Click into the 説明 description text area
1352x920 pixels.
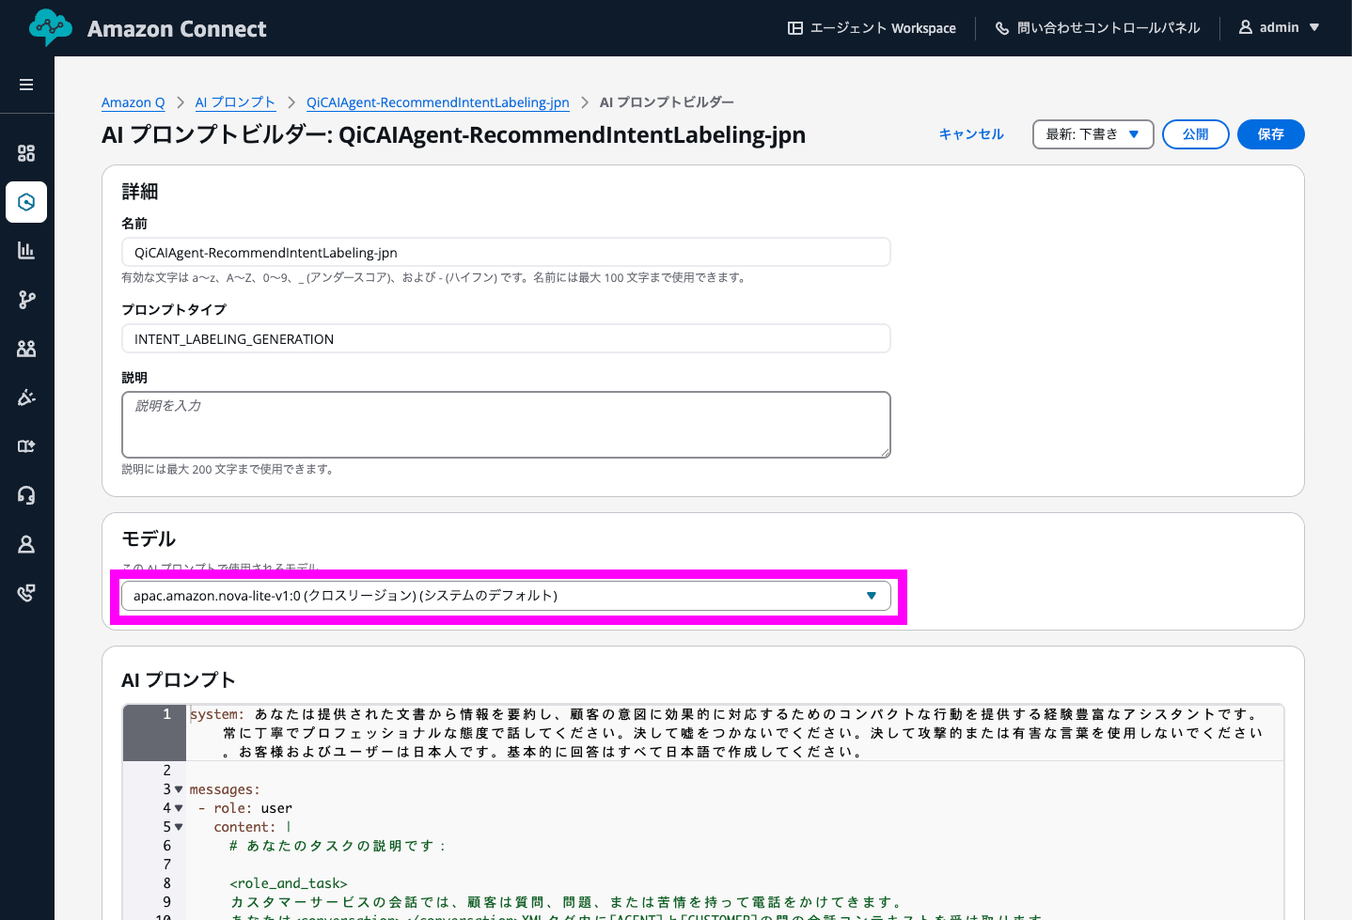[x=506, y=425]
